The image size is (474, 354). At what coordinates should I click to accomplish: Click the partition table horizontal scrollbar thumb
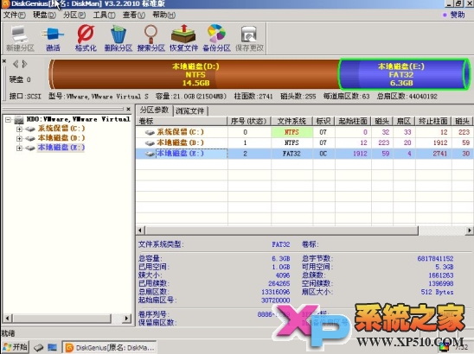[282, 231]
